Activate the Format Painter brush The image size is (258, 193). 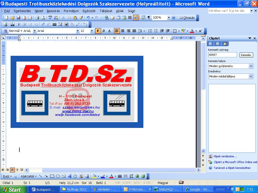(81, 18)
